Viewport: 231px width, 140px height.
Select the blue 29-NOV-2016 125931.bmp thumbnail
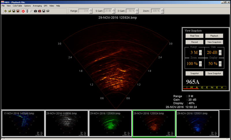click(197, 124)
